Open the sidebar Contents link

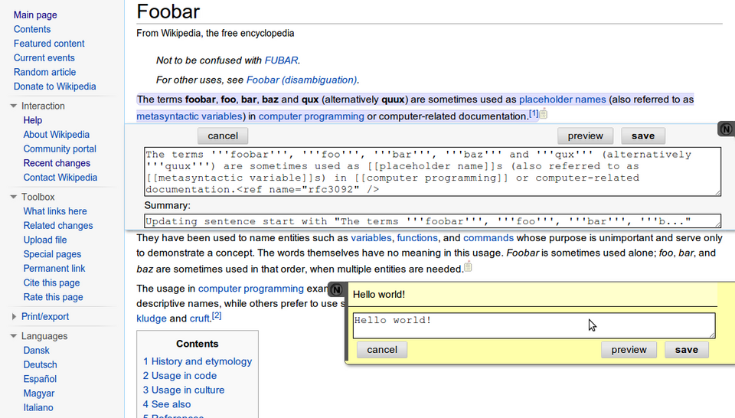(32, 29)
